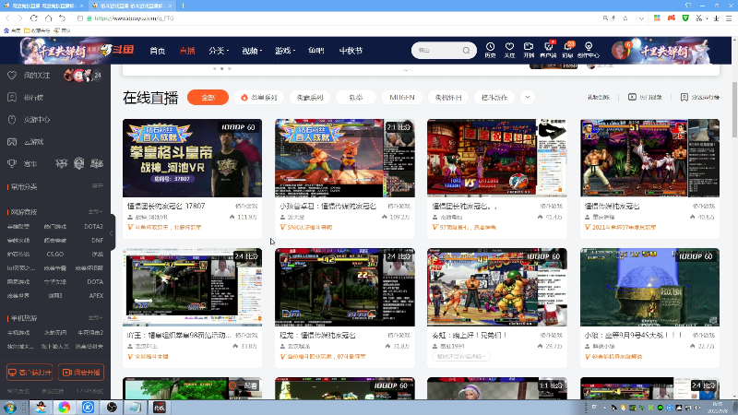Open DOTA2 category link
Viewport: 738px width, 415px height.
click(93, 226)
